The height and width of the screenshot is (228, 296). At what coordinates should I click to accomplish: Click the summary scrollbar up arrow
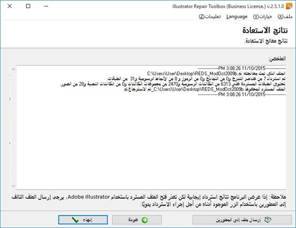pyautogui.click(x=13, y=69)
